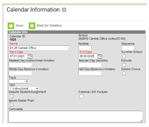Click inside the Comments text area
This screenshot has width=149, height=127.
click(76, 116)
